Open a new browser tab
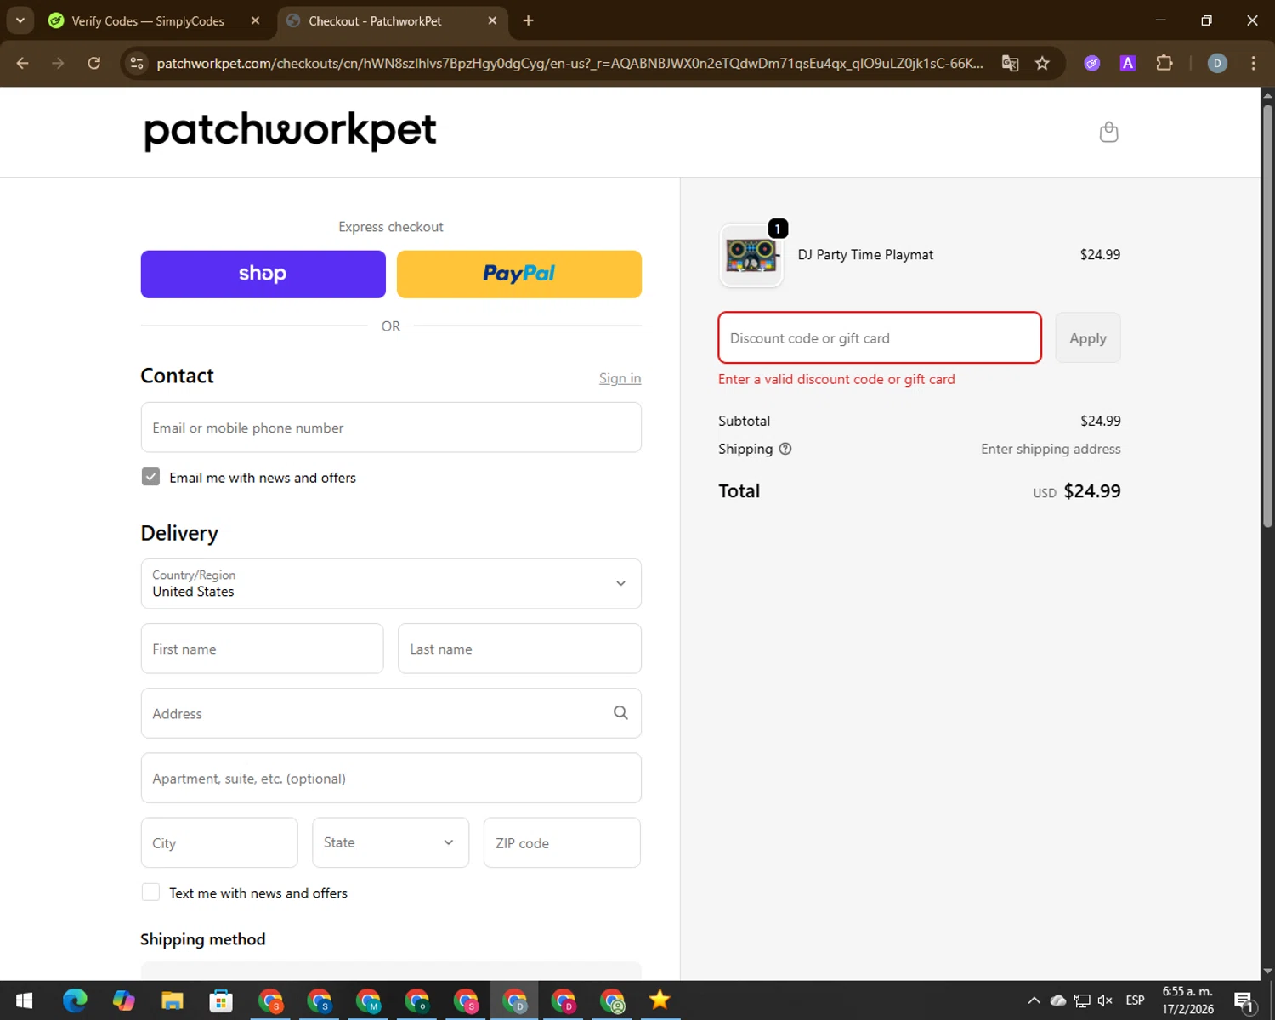Image resolution: width=1275 pixels, height=1020 pixels. [528, 20]
